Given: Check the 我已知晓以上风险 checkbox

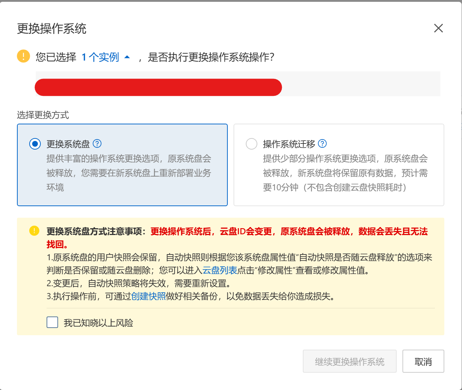Looking at the screenshot, I should [x=52, y=322].
